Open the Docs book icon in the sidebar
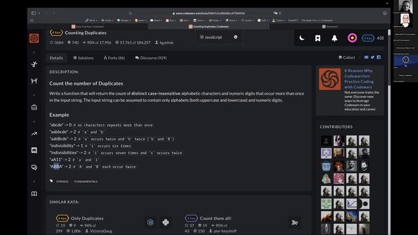The image size is (418, 235). 34,194
